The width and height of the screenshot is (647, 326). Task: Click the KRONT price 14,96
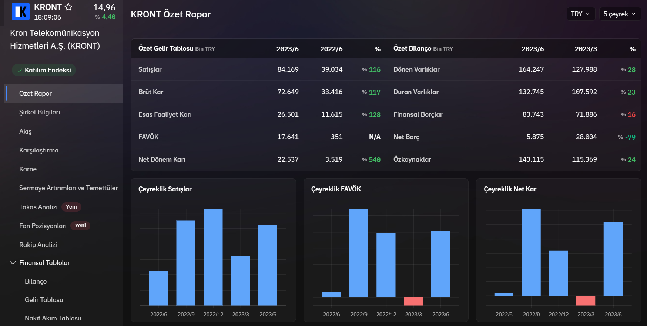pyautogui.click(x=104, y=7)
